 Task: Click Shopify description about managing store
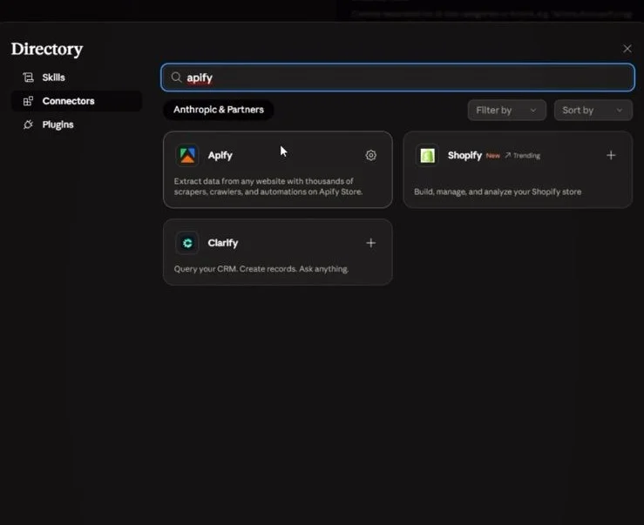(498, 192)
